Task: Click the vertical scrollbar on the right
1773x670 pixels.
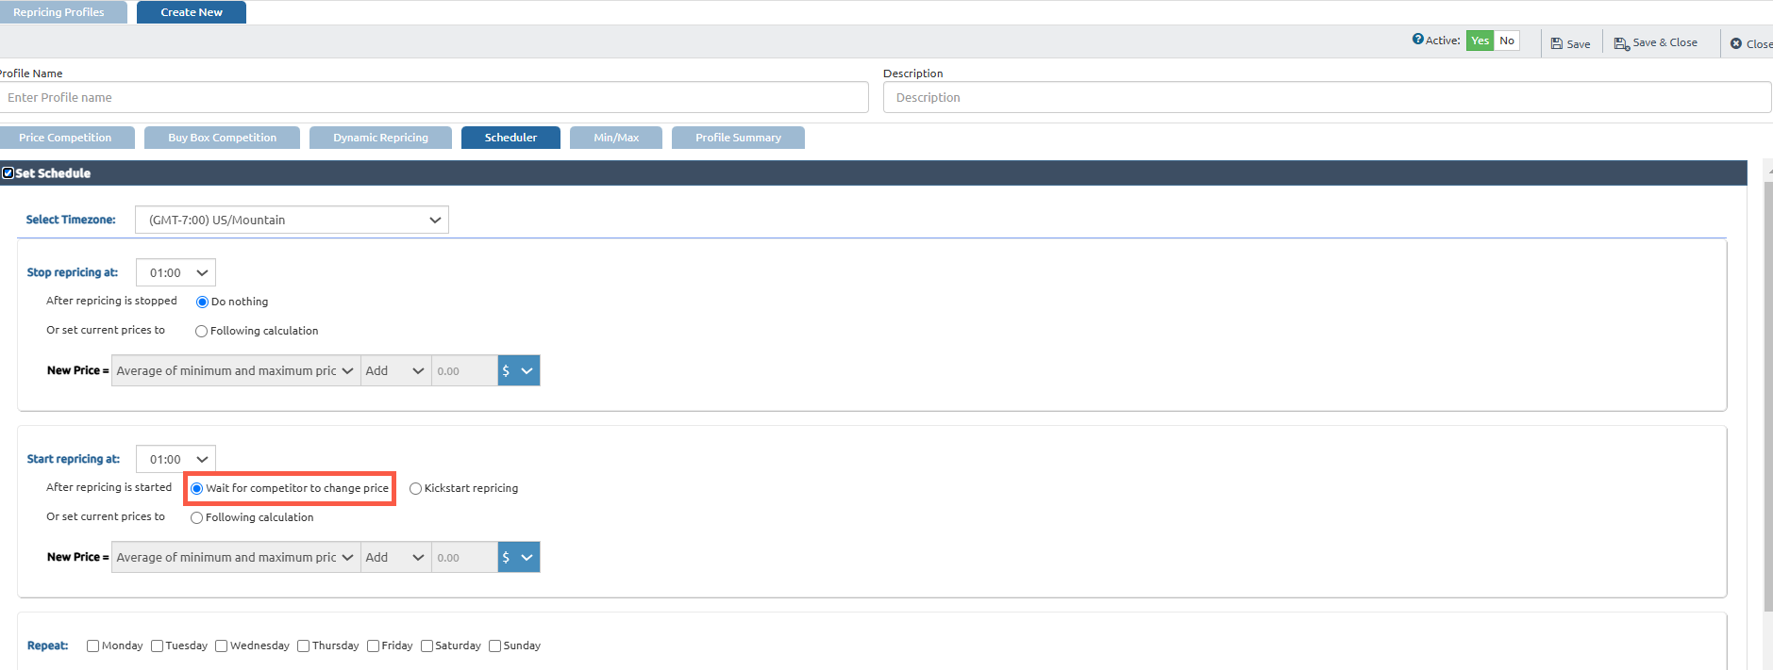Action: tap(1767, 396)
